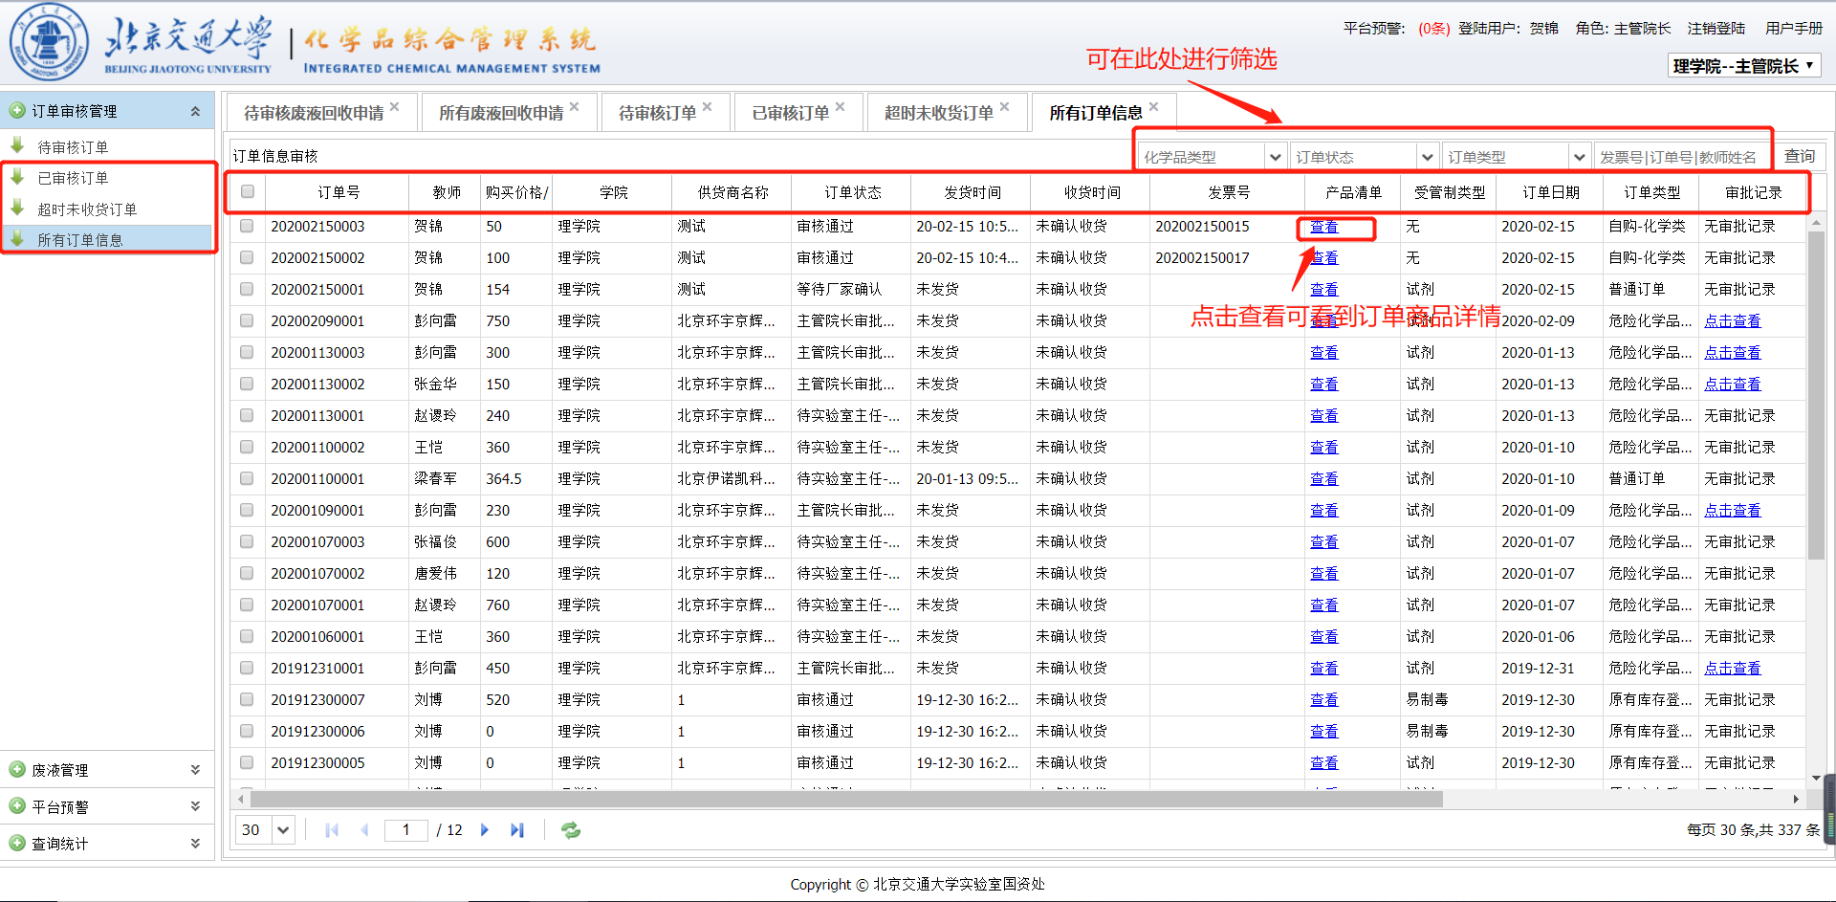Toggle the select-all checkbox in table header
1836x902 pixels.
pos(248,192)
